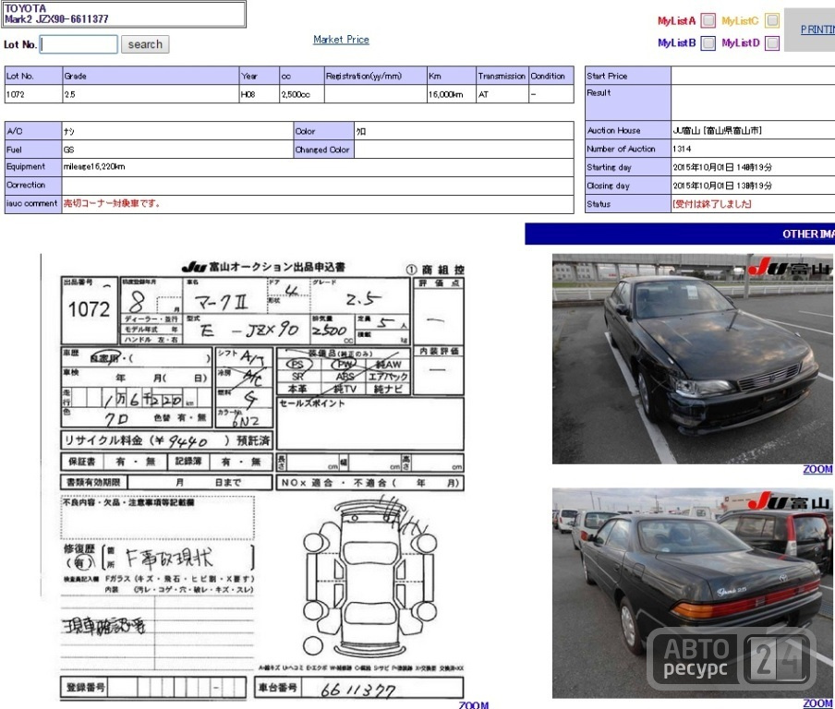The height and width of the screenshot is (709, 835).
Task: Select the TOYOTA Mark2 JZX90-6611377 title box
Action: 124,14
